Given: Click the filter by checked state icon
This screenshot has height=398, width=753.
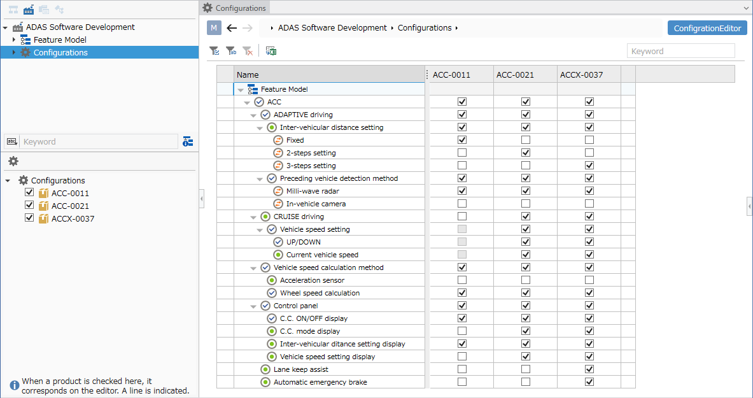Looking at the screenshot, I should point(215,51).
